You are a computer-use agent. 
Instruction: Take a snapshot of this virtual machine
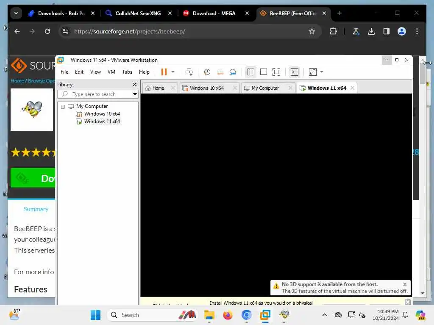(207, 72)
